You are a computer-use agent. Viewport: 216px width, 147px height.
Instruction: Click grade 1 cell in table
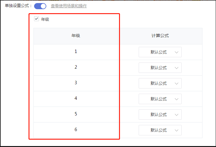(x=76, y=51)
